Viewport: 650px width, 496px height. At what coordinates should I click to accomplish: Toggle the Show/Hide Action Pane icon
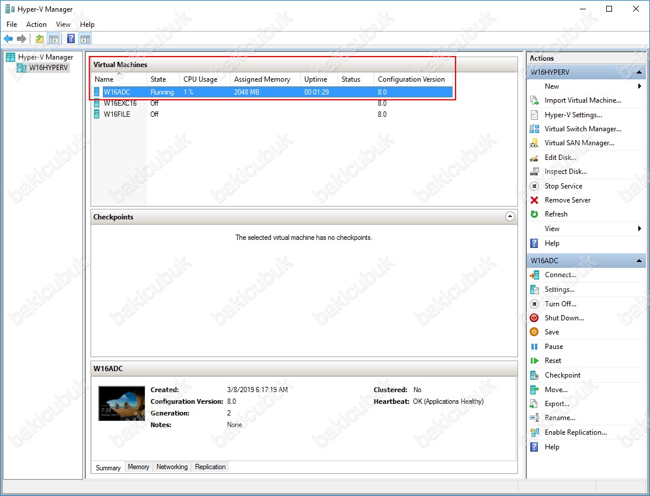(85, 39)
